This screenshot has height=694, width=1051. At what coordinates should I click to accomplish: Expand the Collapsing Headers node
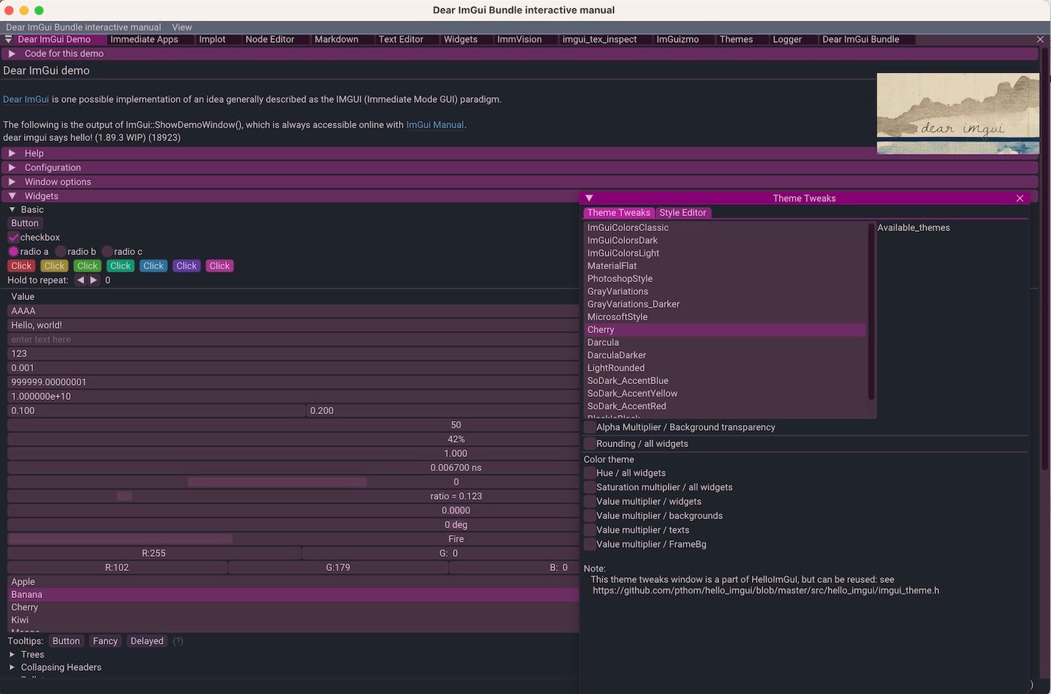12,667
